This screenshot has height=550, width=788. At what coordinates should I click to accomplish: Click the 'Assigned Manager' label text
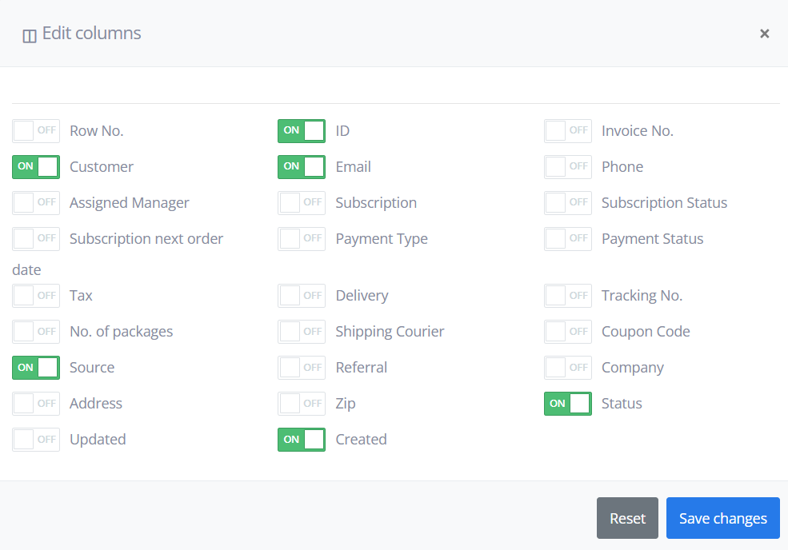129,203
